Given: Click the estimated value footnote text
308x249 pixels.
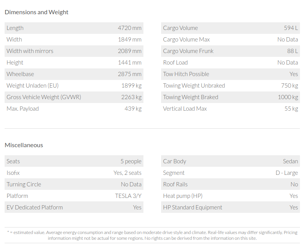Looking at the screenshot, I should (x=152, y=235).
